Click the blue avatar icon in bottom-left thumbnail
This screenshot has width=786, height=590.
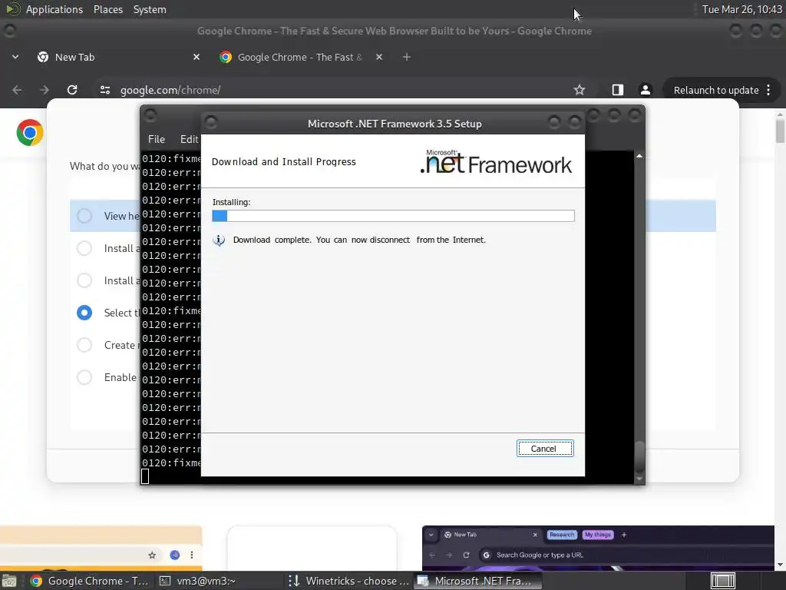pos(174,555)
